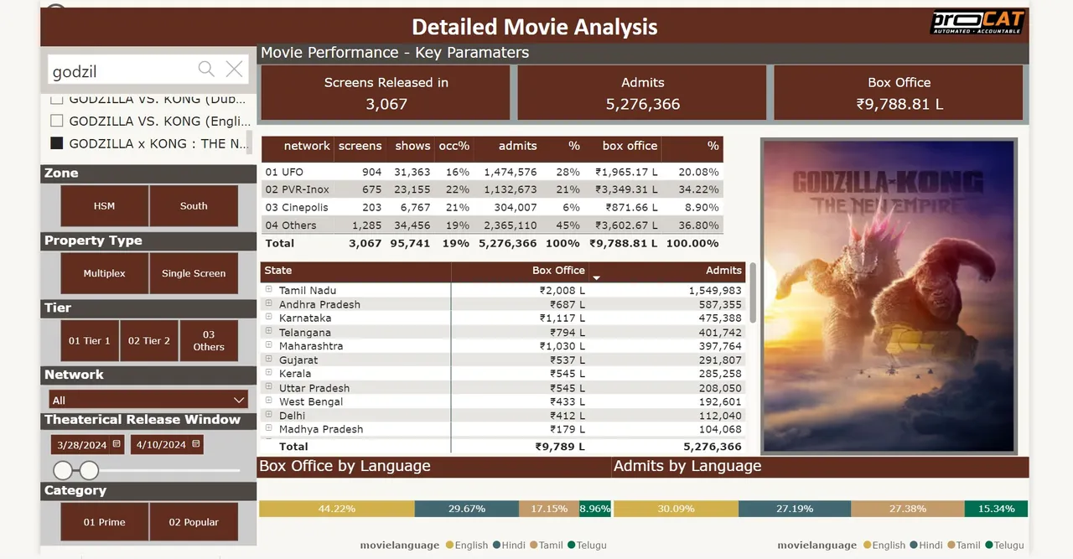Expand the Delhi state row

[x=269, y=415]
